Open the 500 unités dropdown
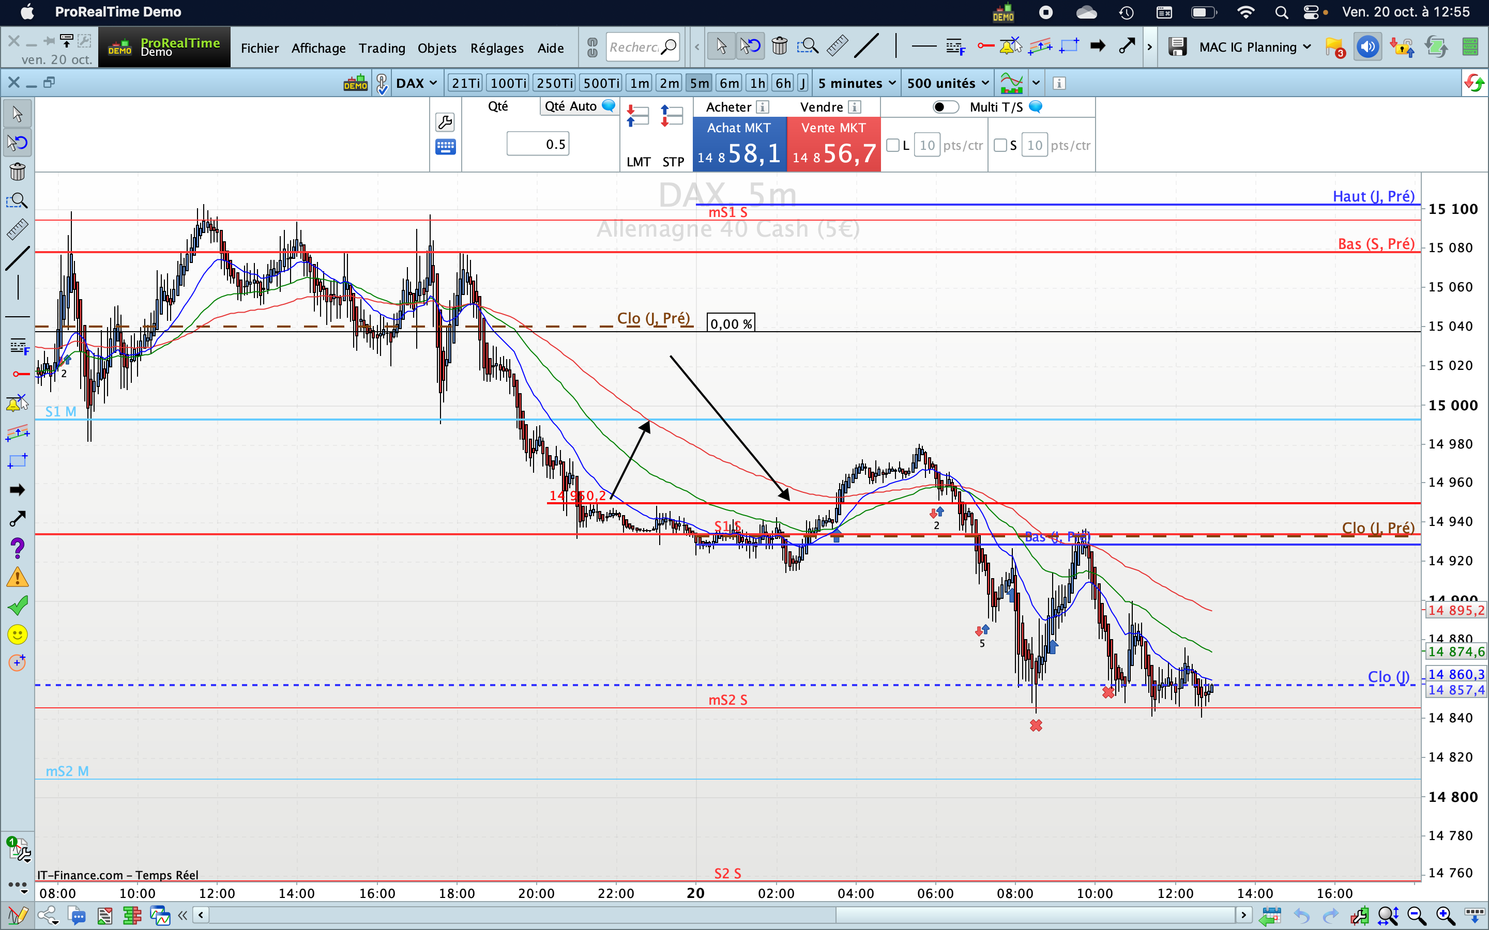Viewport: 1489px width, 930px height. pos(948,83)
